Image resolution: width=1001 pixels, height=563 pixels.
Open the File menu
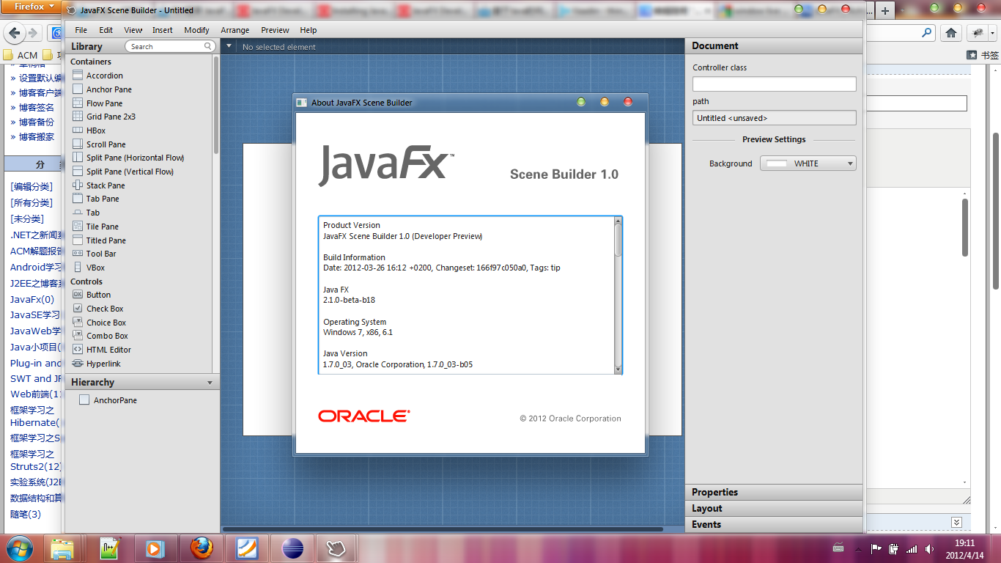tap(81, 30)
